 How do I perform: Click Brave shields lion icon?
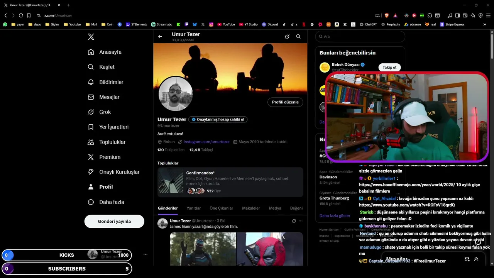coord(387,15)
